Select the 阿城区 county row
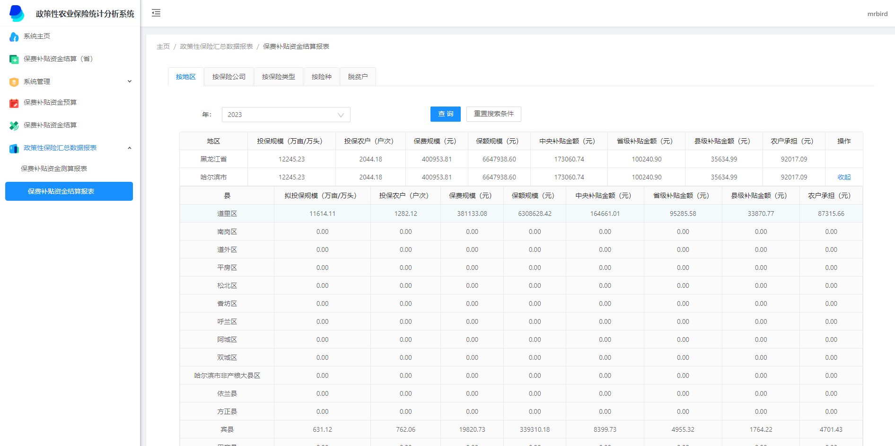 pos(521,339)
